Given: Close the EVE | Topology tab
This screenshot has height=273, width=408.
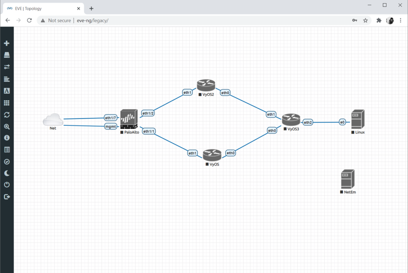Looking at the screenshot, I should 78,9.
